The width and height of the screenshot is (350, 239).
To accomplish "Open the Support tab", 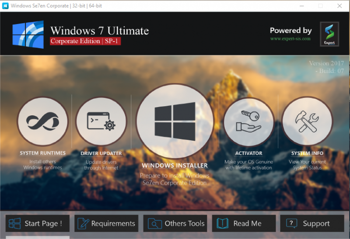I will 312,223.
